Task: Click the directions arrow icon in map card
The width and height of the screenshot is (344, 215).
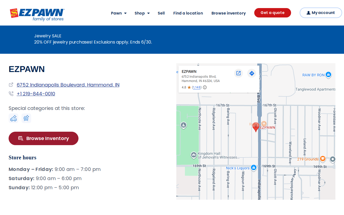Action: pyautogui.click(x=252, y=73)
